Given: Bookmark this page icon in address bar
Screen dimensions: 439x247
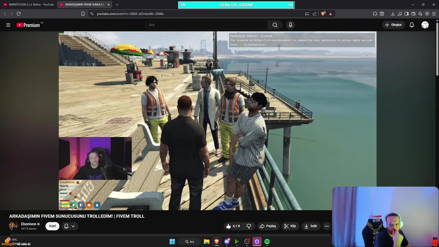Looking at the screenshot, I should point(83,14).
